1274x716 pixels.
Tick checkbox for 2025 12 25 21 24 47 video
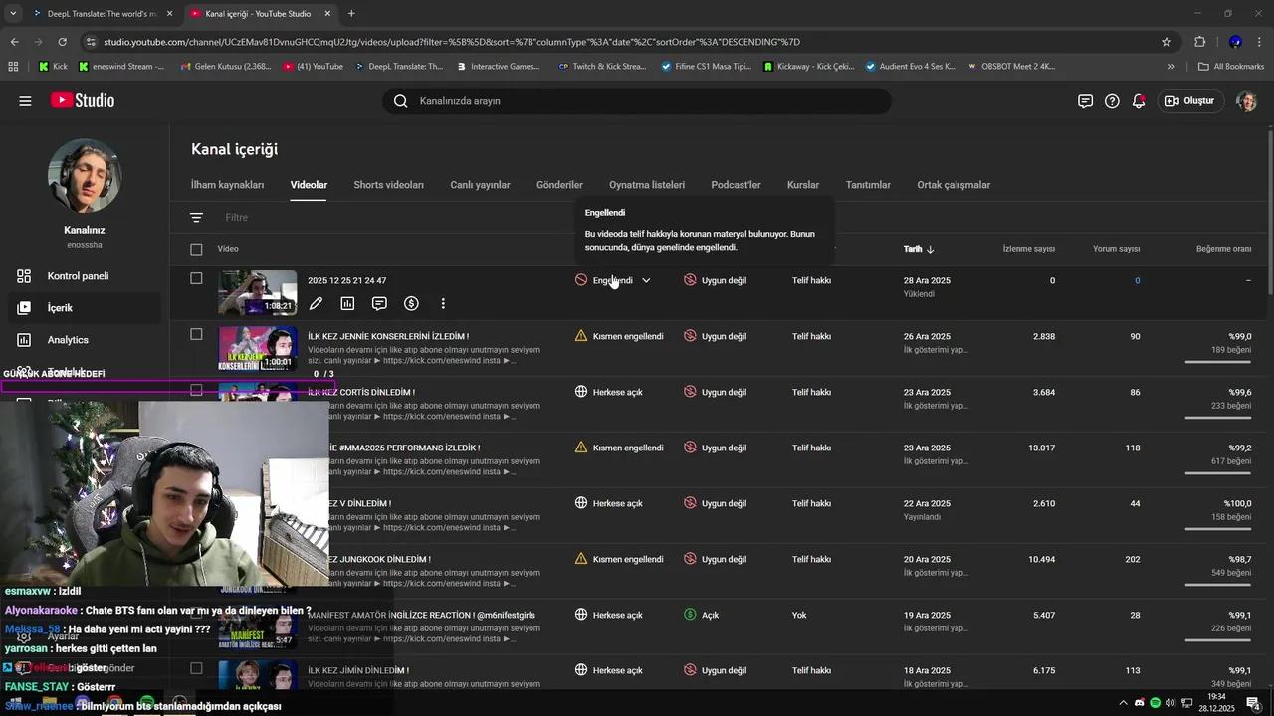click(196, 278)
